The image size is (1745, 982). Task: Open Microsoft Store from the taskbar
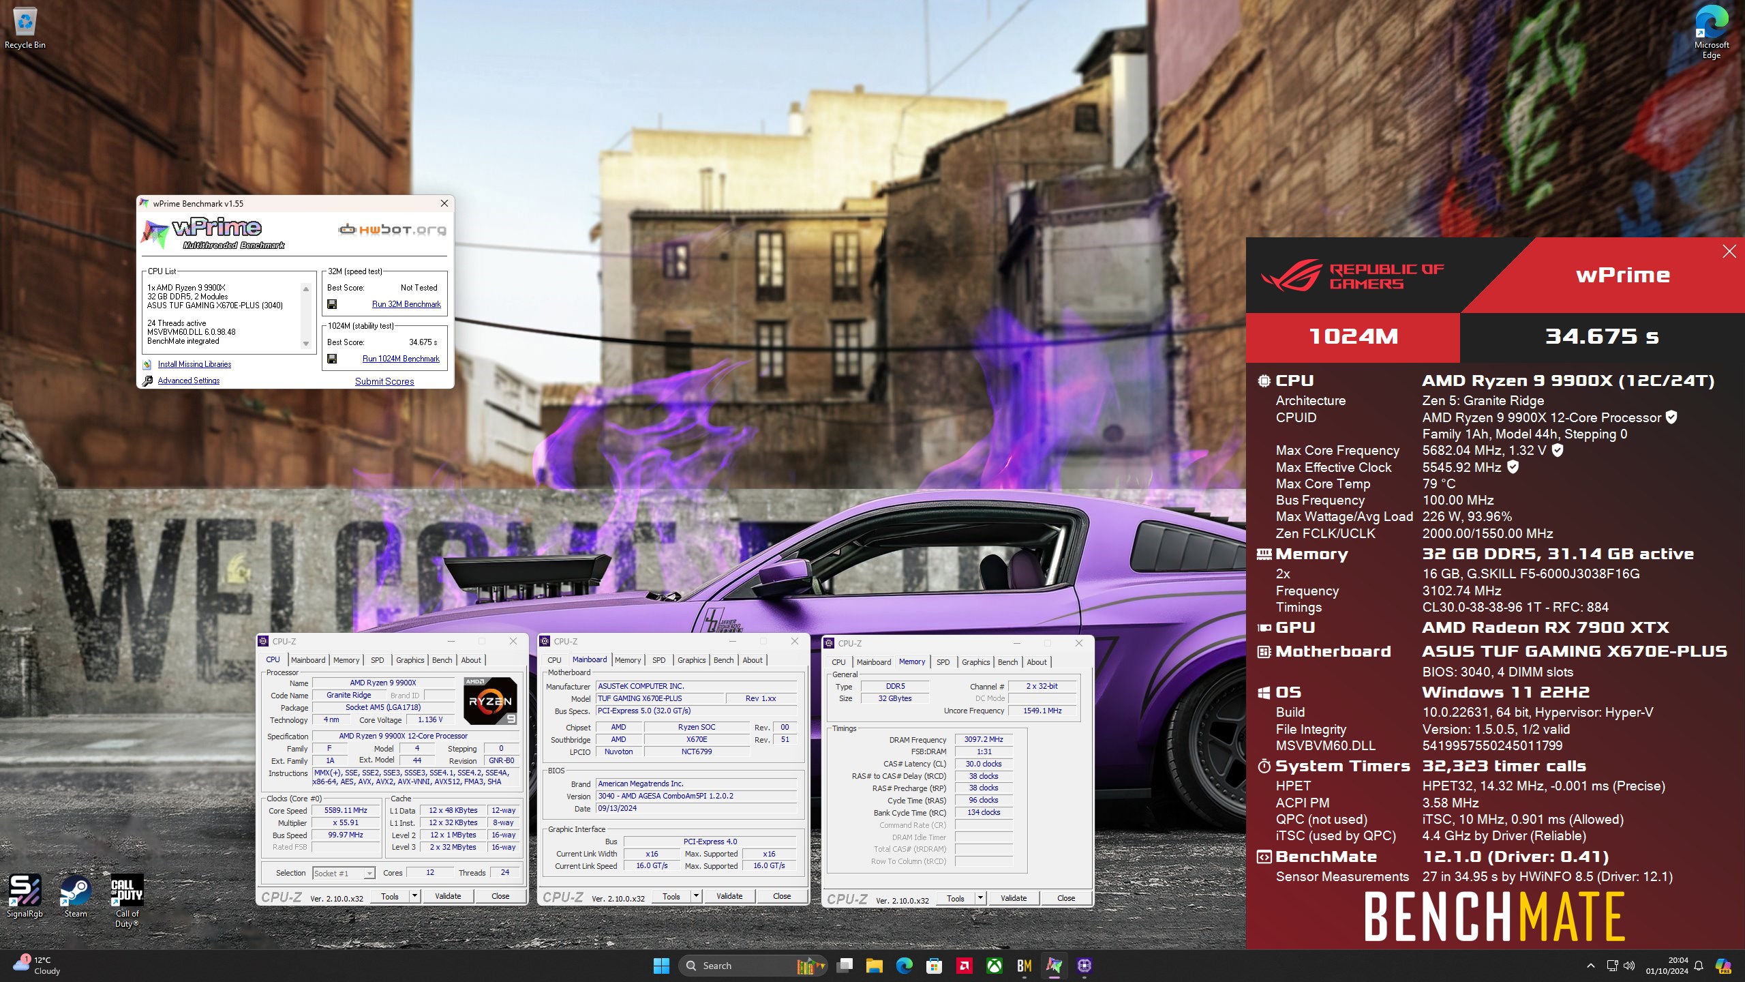935,966
